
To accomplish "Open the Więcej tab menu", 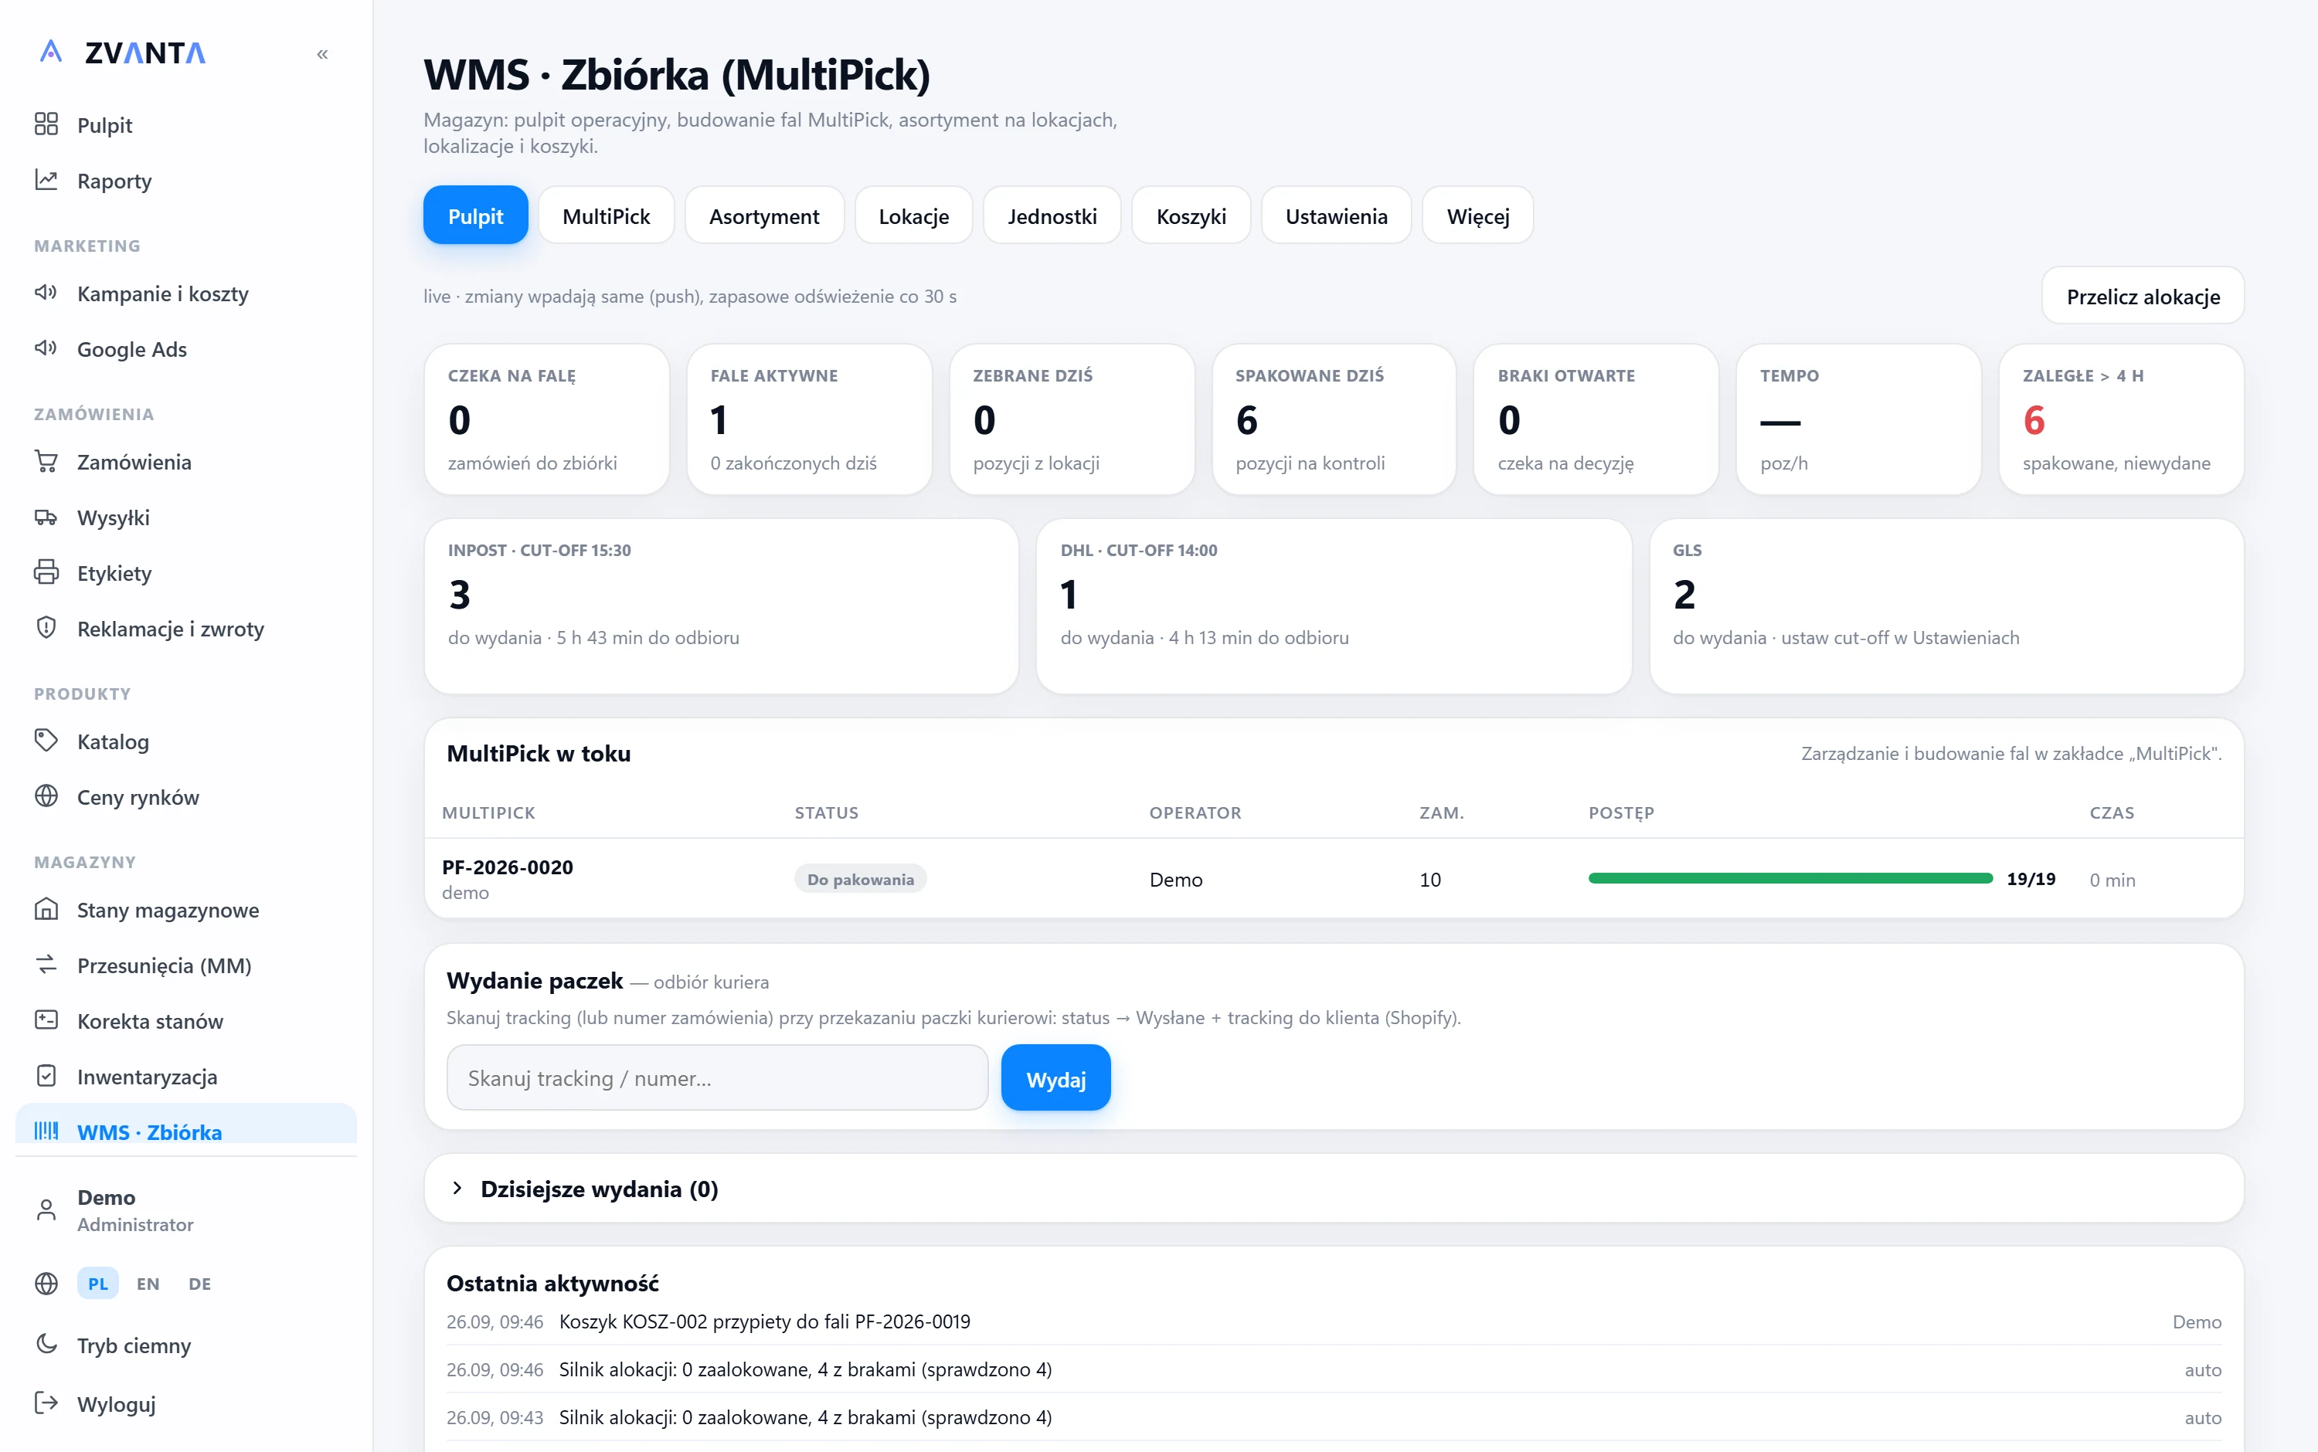I will 1477,216.
